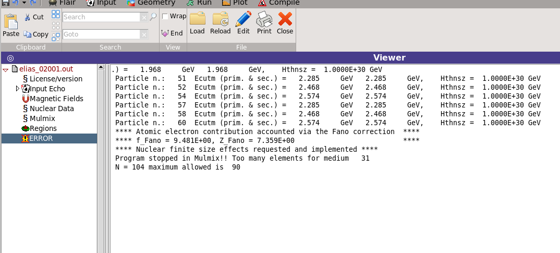Image resolution: width=560 pixels, height=253 pixels.
Task: Enable the Wrap checkbox
Action: tap(165, 16)
